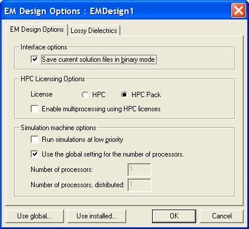The image size is (249, 229).
Task: Click the Enable multiprocessing label text
Action: click(x=101, y=109)
